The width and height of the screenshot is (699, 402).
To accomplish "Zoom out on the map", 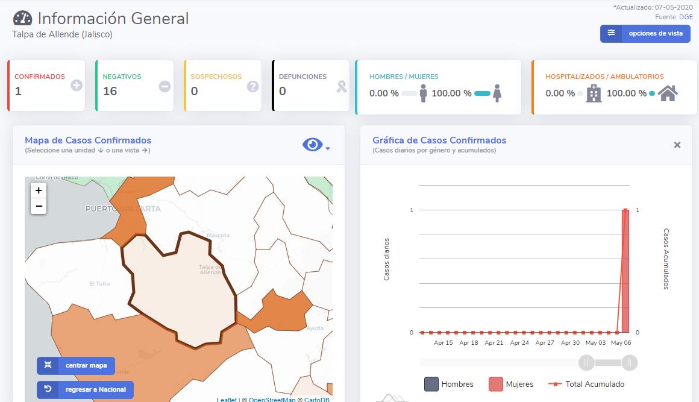I will pyautogui.click(x=39, y=206).
